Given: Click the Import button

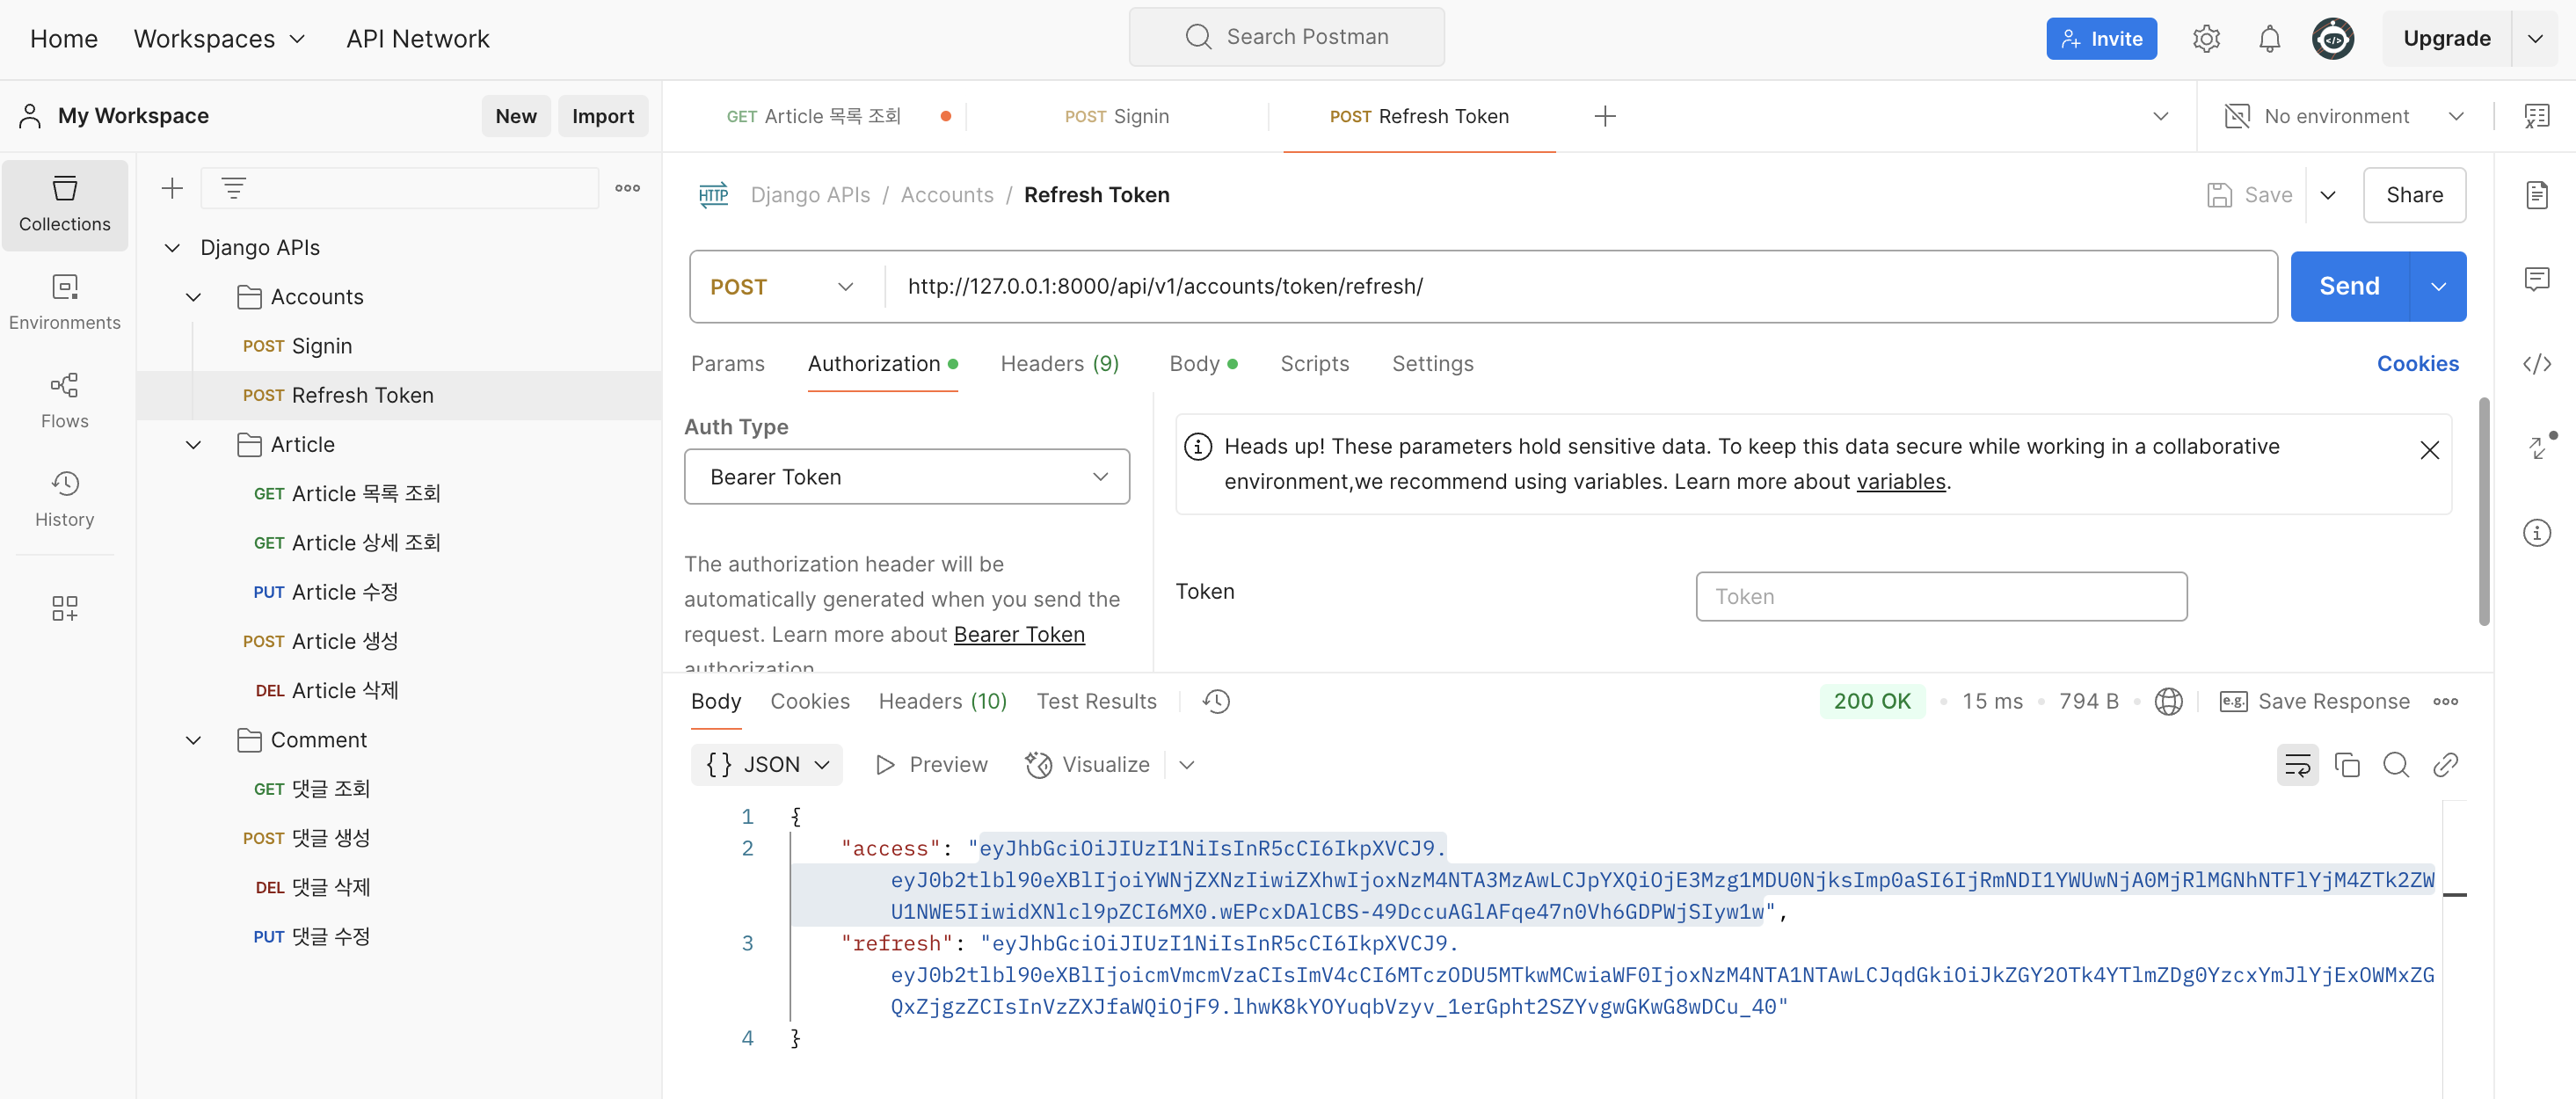Looking at the screenshot, I should tap(603, 116).
